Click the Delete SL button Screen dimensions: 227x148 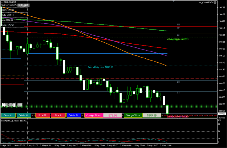pyautogui.click(x=74, y=116)
